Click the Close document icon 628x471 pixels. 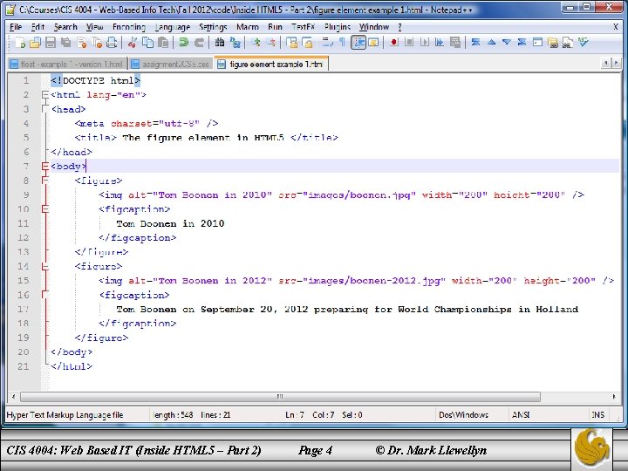click(x=81, y=42)
